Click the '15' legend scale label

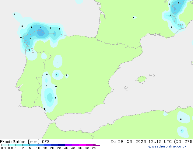pos(45,148)
